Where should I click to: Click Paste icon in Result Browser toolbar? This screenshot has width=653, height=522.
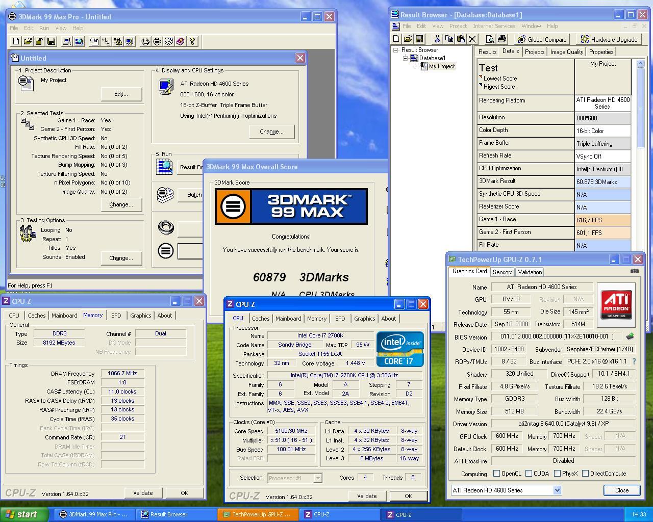tap(461, 39)
